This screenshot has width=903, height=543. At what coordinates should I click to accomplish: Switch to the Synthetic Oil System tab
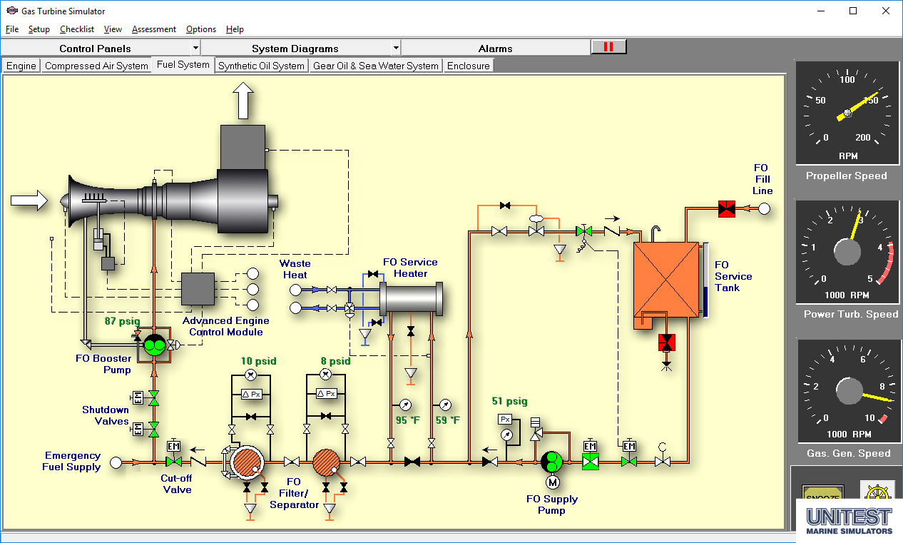coord(261,66)
